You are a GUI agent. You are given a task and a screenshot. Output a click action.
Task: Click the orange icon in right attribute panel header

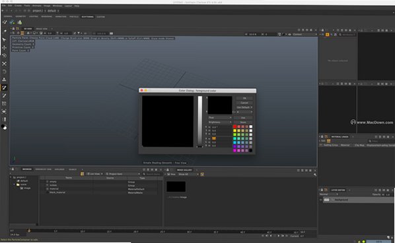click(x=327, y=35)
